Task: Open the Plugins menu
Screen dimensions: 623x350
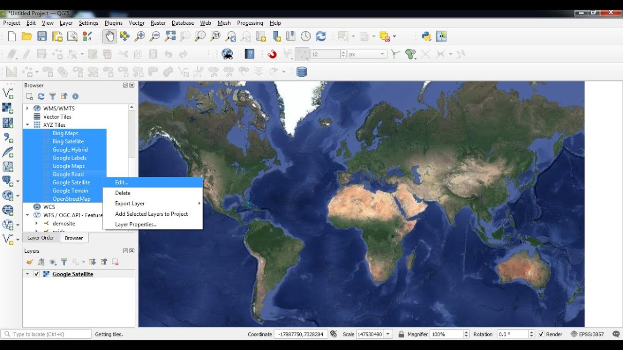Action: tap(113, 23)
